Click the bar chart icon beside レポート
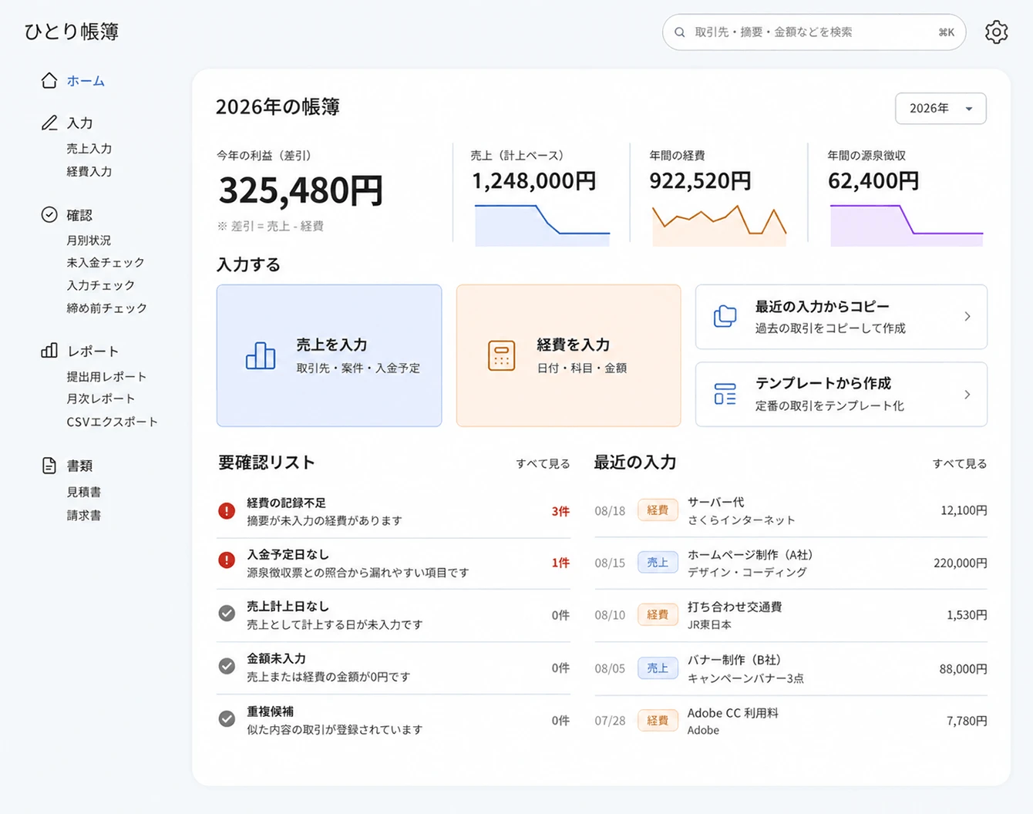 point(49,351)
